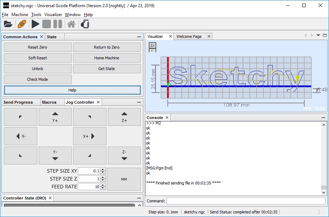Image resolution: width=329 pixels, height=217 pixels.
Task: Open the Visualizer menu
Action: (x=53, y=14)
